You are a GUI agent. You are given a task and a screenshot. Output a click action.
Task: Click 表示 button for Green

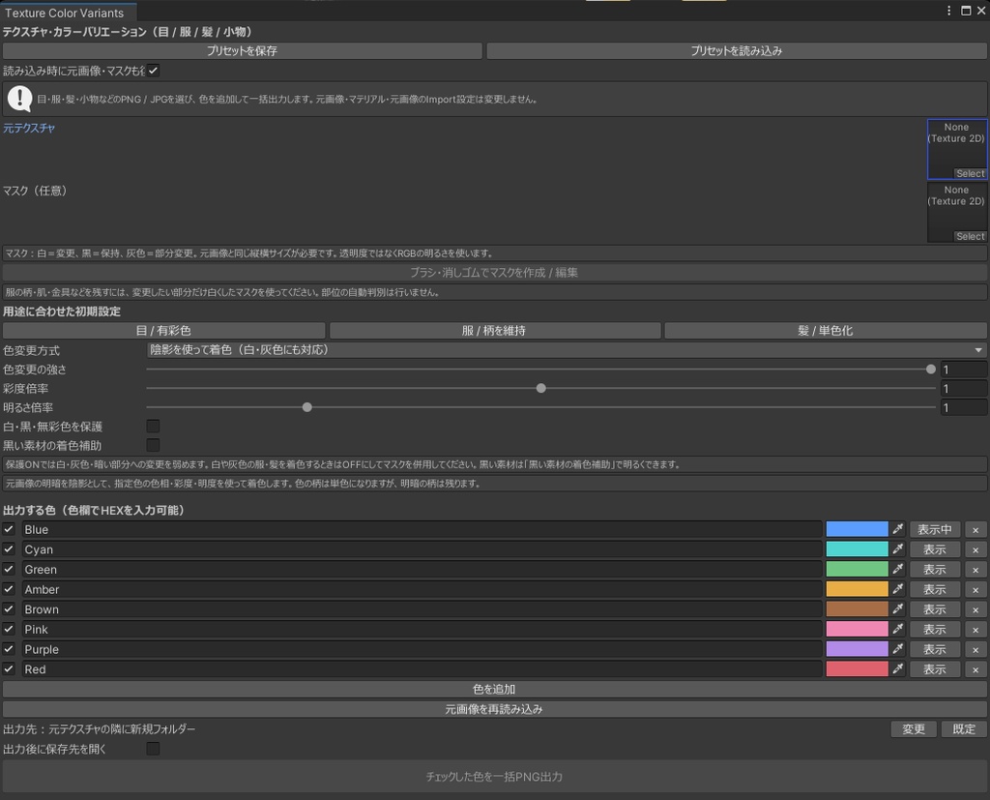[935, 570]
